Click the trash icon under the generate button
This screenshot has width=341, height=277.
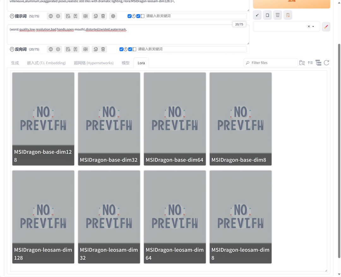pos(278,15)
